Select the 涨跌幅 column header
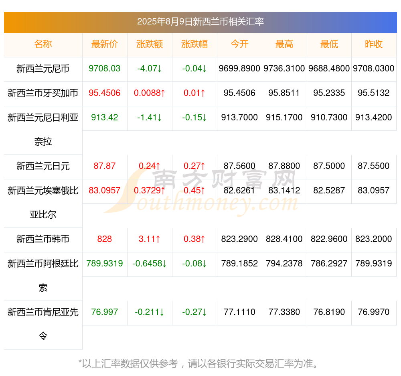The width and height of the screenshot is (401, 376). click(194, 44)
